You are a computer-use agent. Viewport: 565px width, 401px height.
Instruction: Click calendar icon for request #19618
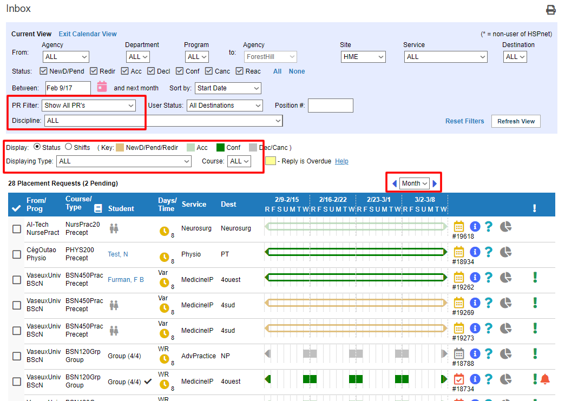click(458, 226)
